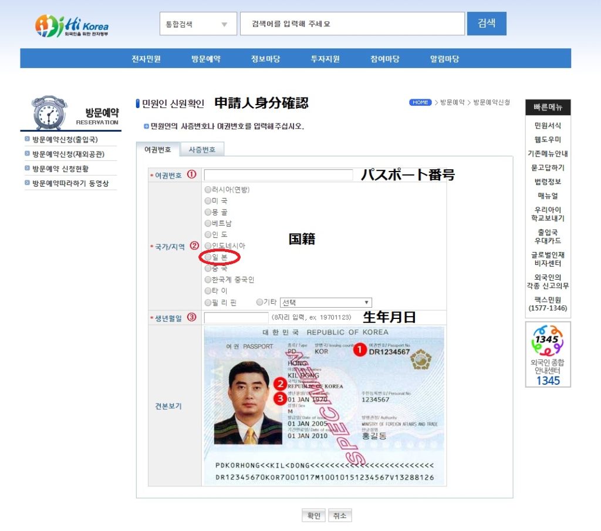
Task: Open 글로벌인재 비자센터 quick menu link
Action: coord(548,259)
